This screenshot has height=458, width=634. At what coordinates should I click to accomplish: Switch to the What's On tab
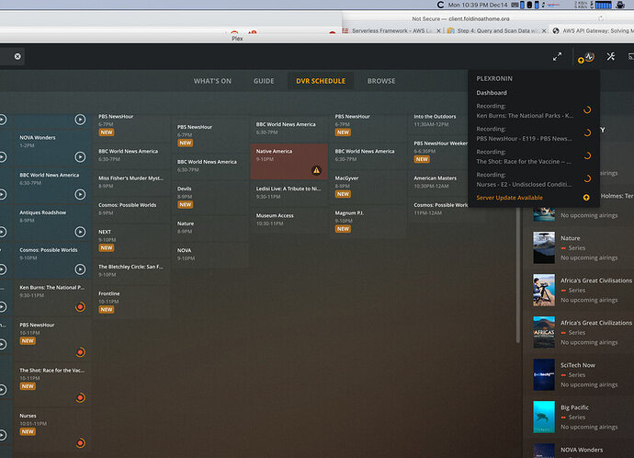(212, 81)
